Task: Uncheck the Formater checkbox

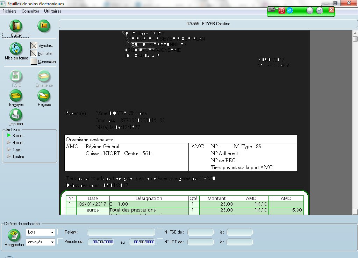Action: [x=34, y=53]
